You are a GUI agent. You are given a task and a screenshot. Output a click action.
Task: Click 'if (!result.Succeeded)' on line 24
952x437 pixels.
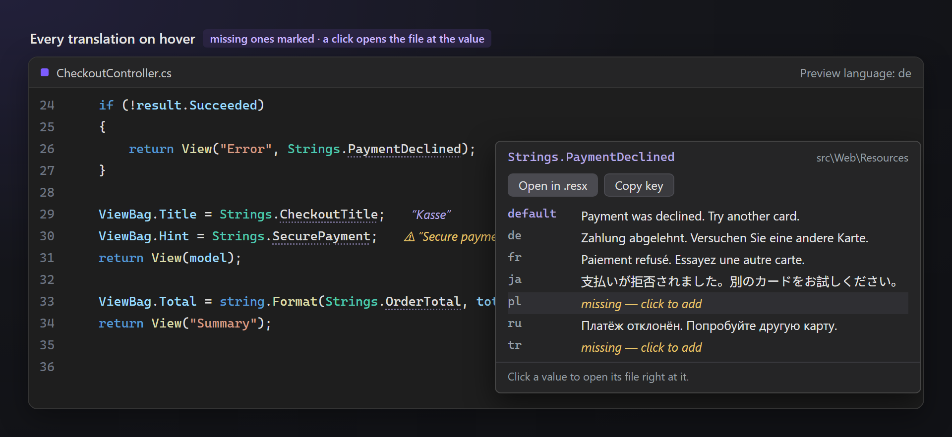[x=181, y=105]
